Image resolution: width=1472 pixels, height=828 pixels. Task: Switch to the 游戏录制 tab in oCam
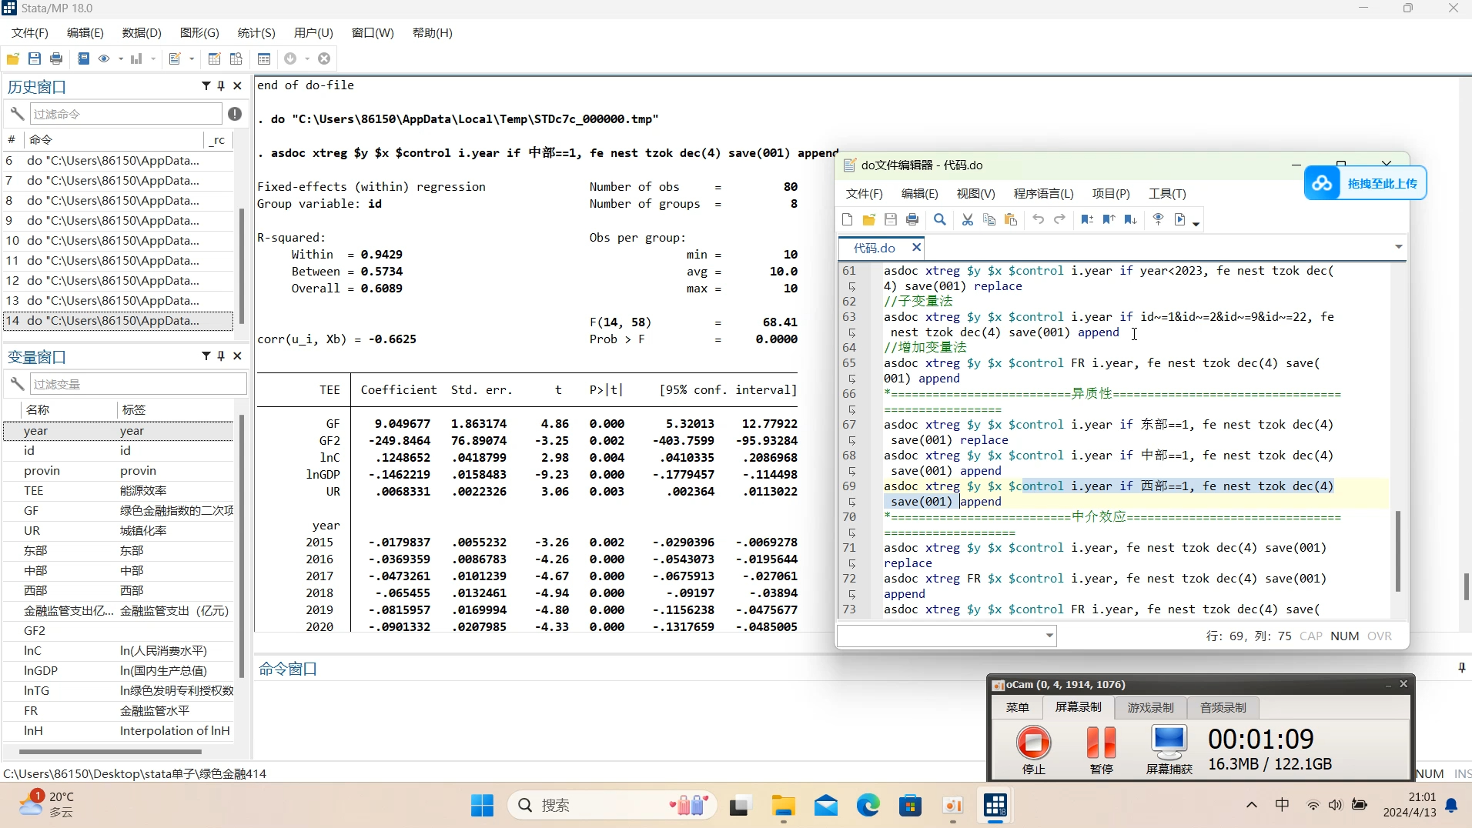pyautogui.click(x=1150, y=707)
